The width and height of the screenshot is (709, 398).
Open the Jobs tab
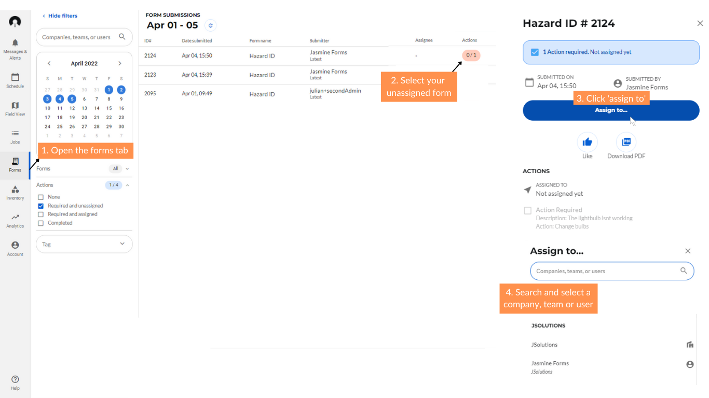tap(15, 136)
